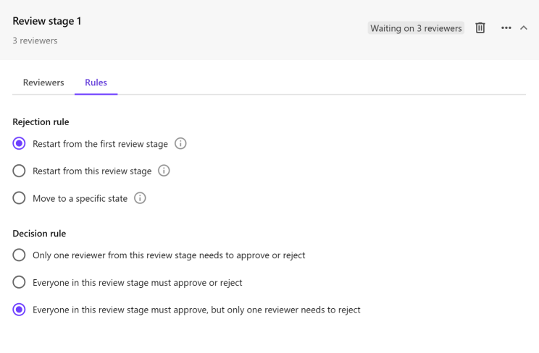Switch to the Reviewers tab

[43, 82]
